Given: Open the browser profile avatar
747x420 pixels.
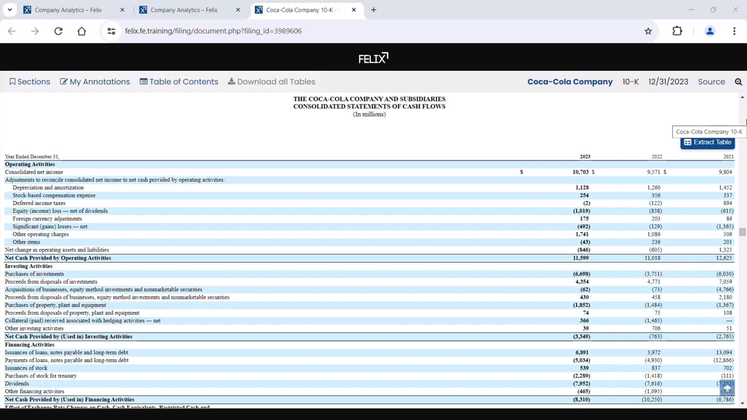Looking at the screenshot, I should tap(710, 31).
